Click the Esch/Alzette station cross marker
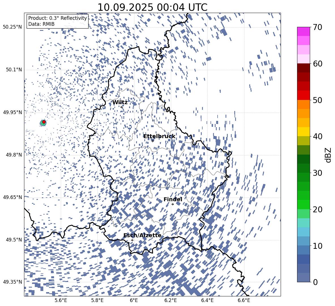The image size is (335, 306). (x=132, y=240)
